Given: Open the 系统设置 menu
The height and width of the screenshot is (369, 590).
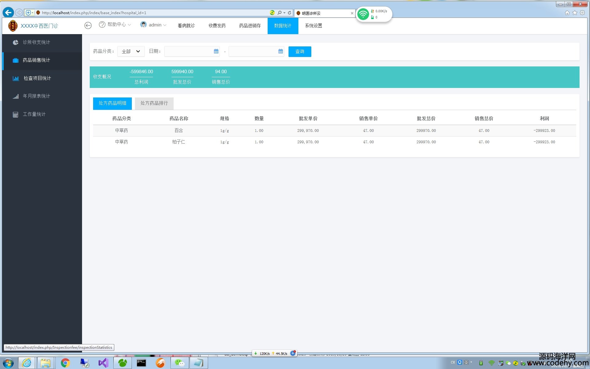Looking at the screenshot, I should 313,26.
